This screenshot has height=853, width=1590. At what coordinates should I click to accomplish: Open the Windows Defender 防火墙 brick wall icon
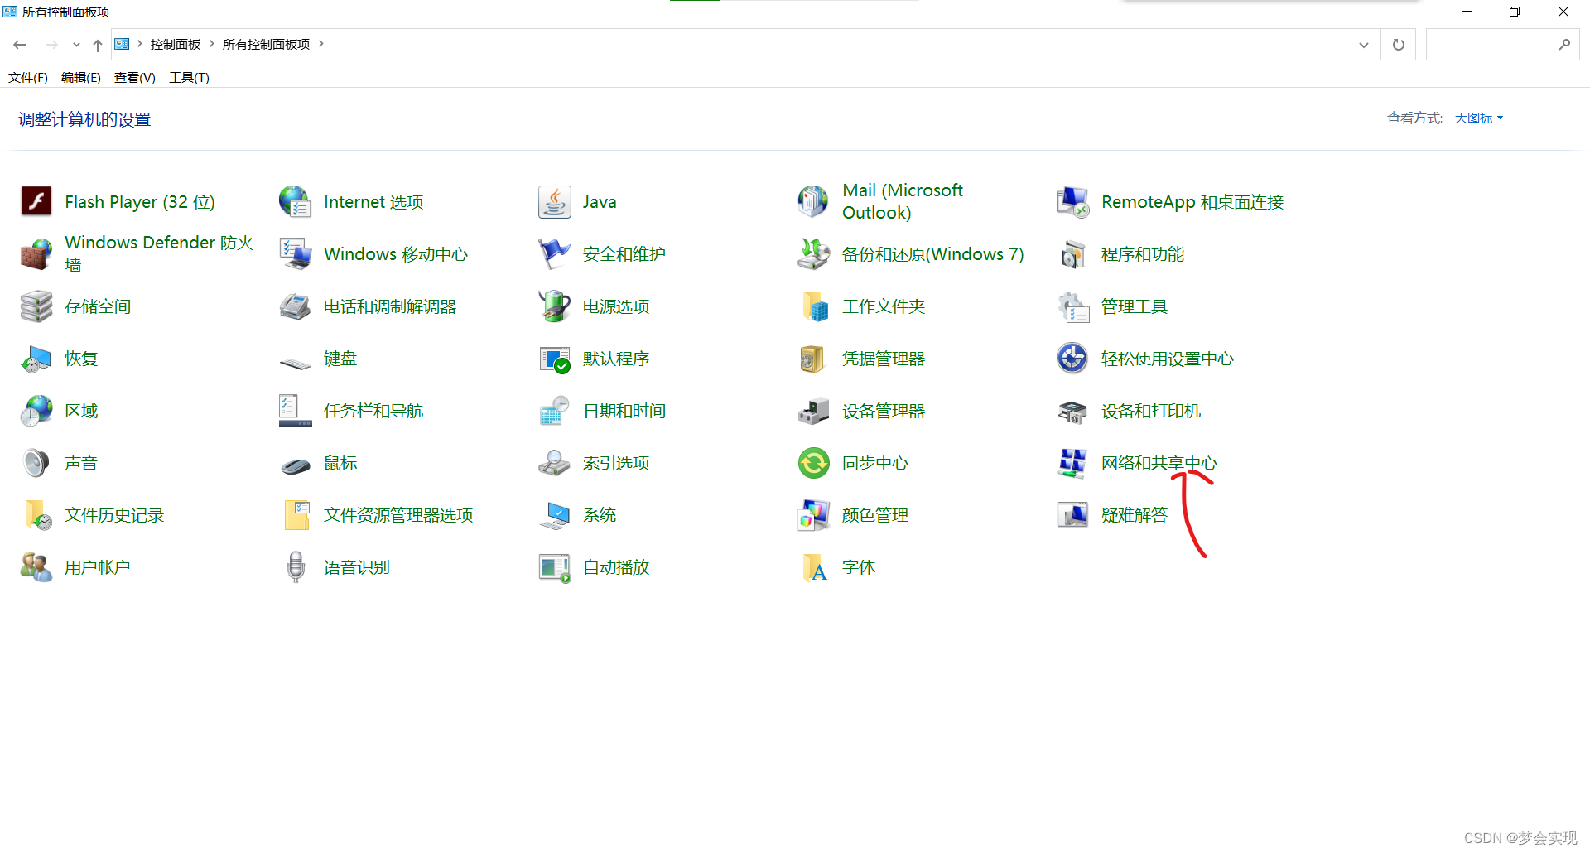point(36,253)
